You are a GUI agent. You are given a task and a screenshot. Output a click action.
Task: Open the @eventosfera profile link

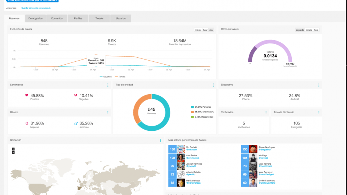pos(193,158)
